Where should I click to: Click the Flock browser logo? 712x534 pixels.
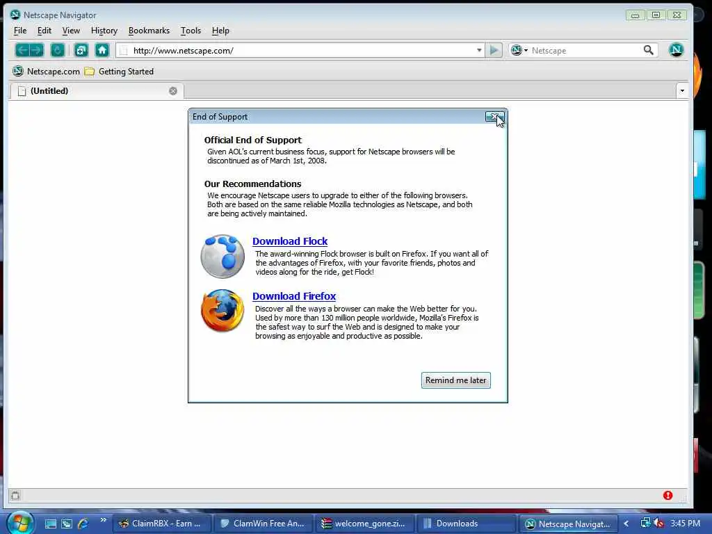pos(222,256)
